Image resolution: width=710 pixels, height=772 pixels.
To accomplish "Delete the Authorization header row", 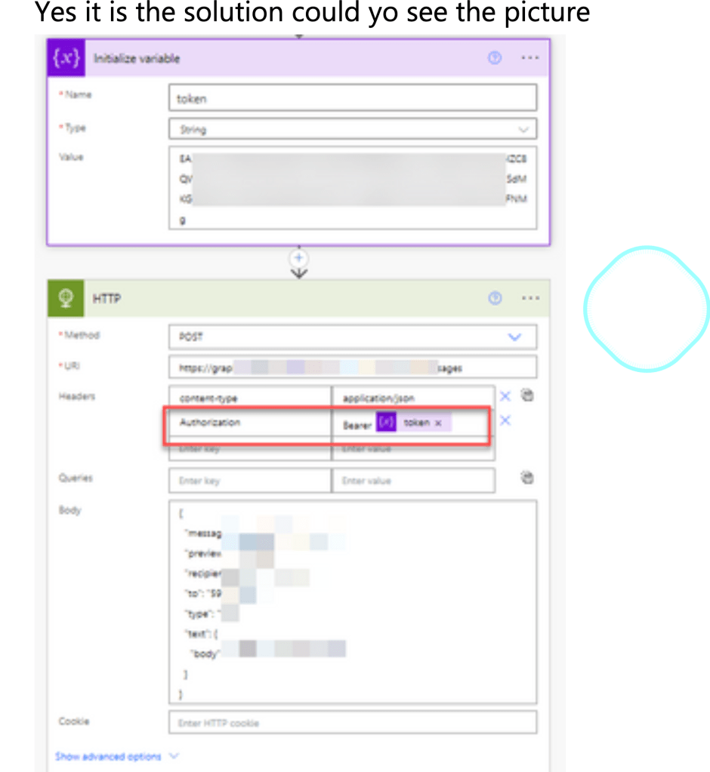I will tap(505, 420).
